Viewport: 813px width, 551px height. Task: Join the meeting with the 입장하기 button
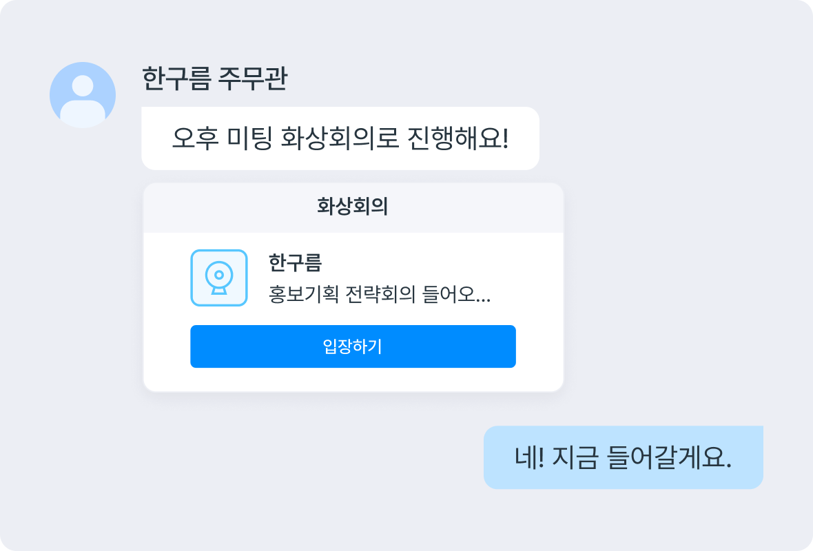tap(353, 346)
